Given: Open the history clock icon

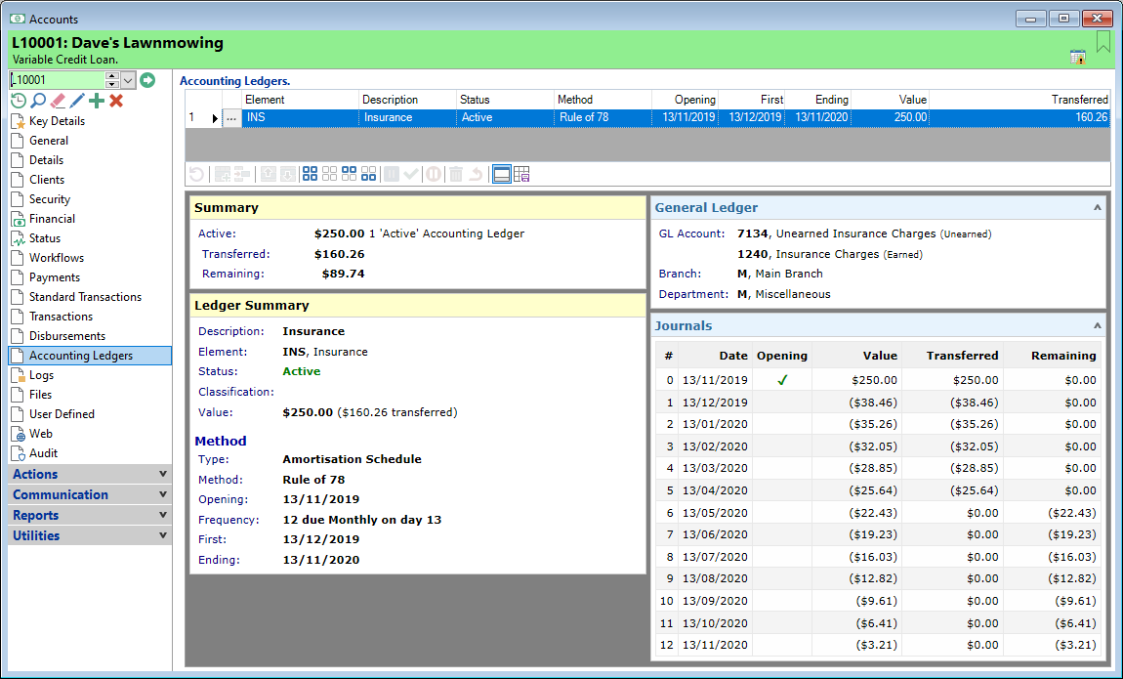Looking at the screenshot, I should pos(18,101).
